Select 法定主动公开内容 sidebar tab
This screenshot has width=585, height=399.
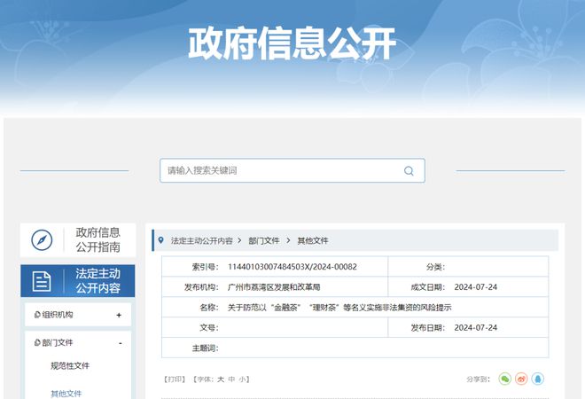78,281
